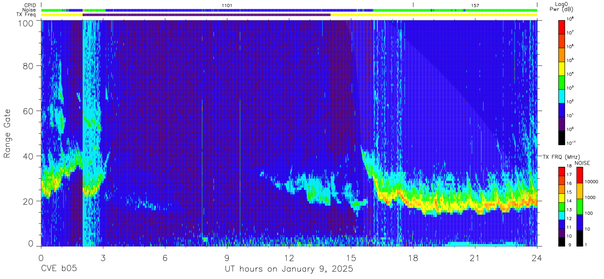Click the red top NOISE colorbar swatch

579,175
